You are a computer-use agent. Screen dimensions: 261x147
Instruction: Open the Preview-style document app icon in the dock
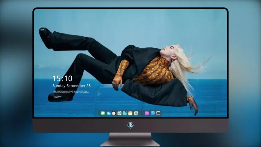pos(119,113)
